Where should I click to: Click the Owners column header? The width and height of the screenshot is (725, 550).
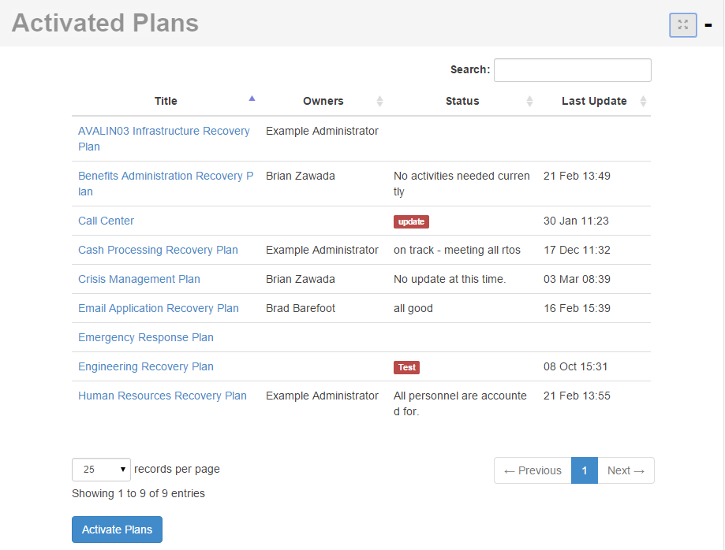[x=323, y=101]
